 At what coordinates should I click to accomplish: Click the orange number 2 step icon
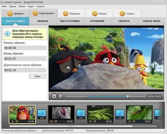pos(35,13)
